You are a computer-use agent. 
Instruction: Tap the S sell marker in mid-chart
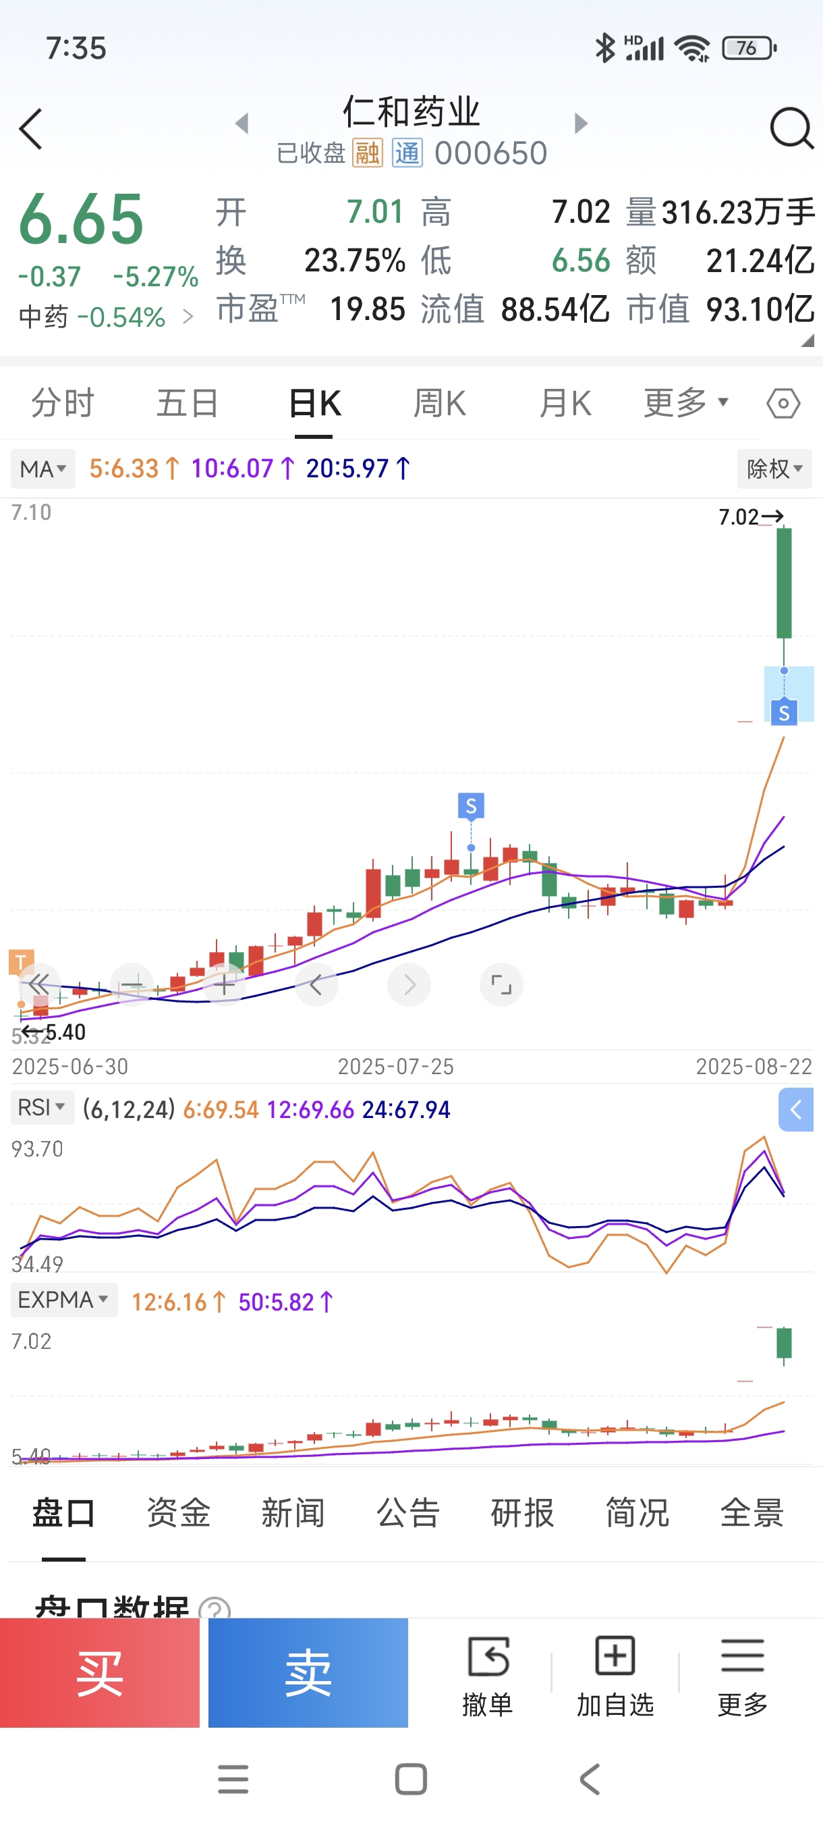click(x=471, y=806)
